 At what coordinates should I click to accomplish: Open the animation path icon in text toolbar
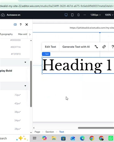[96, 47]
